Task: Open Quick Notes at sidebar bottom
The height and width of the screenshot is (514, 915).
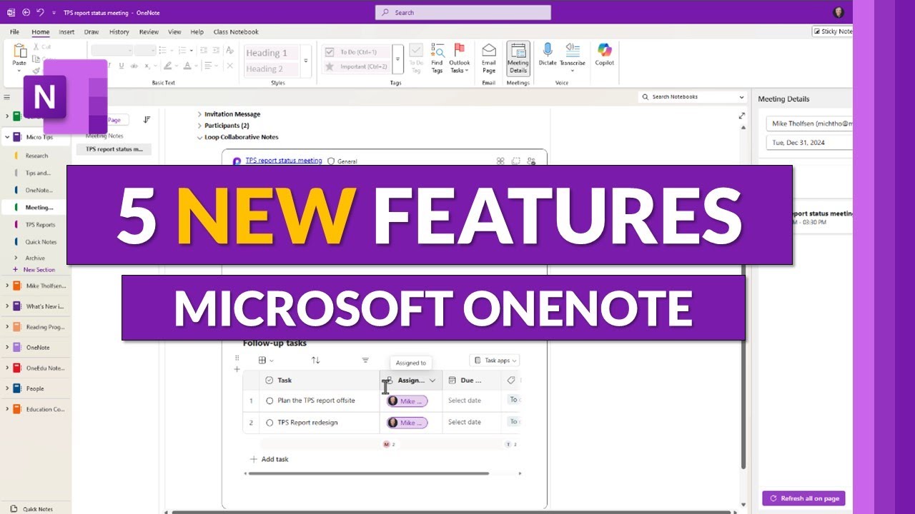Action: [32, 509]
